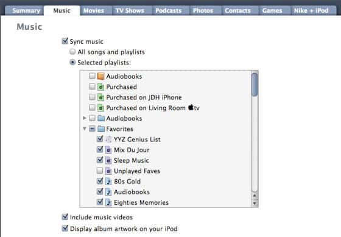Click the Eighties Memories row text
The width and height of the screenshot is (341, 237).
click(141, 202)
